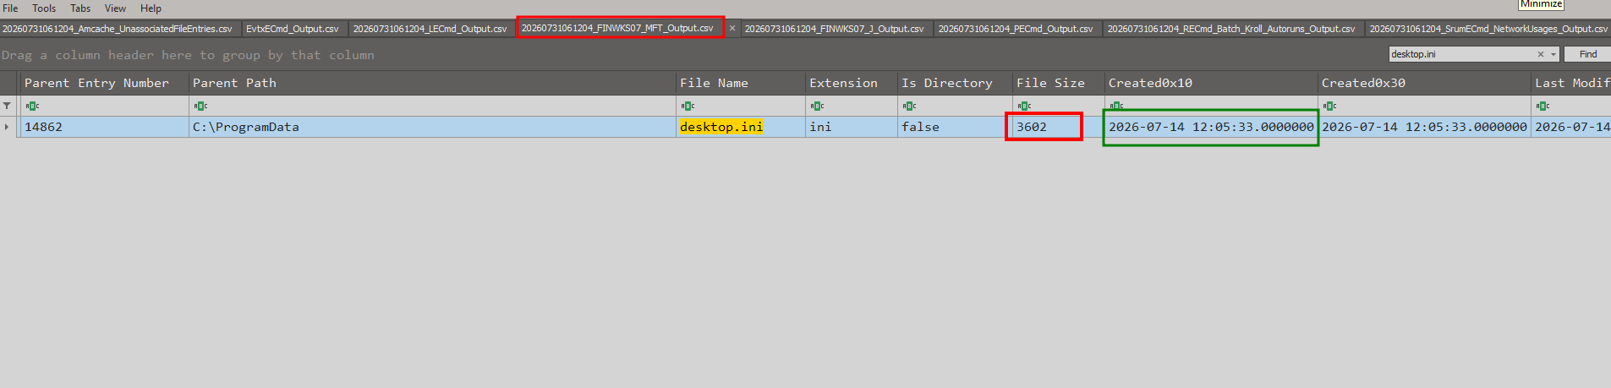This screenshot has height=388, width=1611.
Task: Click the Is Directory filter condition icon
Action: tap(909, 106)
